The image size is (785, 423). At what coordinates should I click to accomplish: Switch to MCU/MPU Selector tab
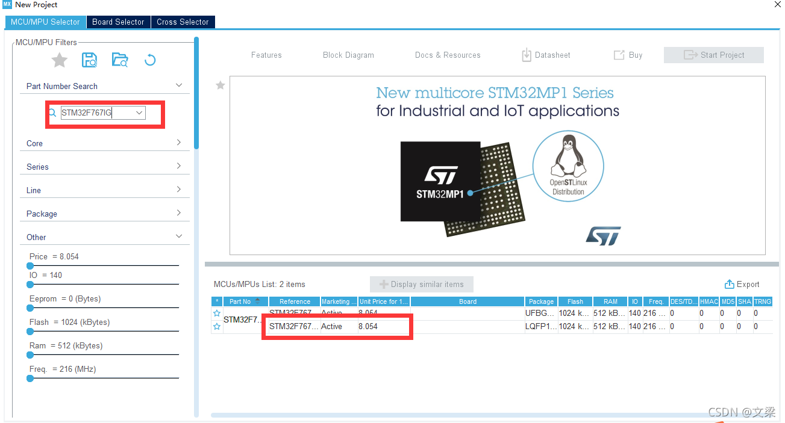(x=45, y=22)
